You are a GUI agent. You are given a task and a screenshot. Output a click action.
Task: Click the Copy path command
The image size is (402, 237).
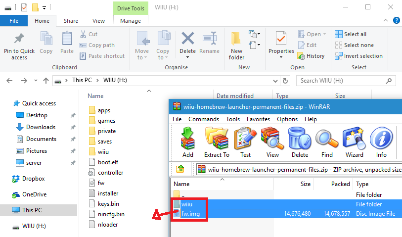coord(97,45)
